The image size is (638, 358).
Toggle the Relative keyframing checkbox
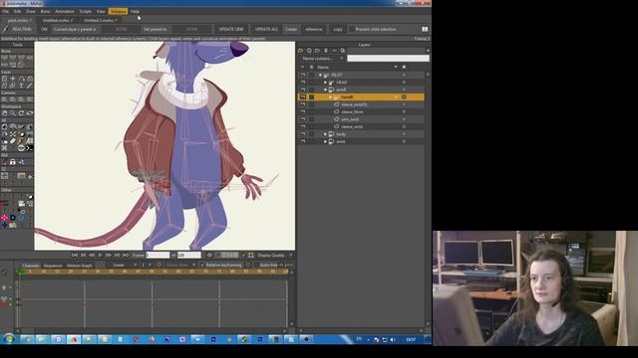click(x=202, y=266)
